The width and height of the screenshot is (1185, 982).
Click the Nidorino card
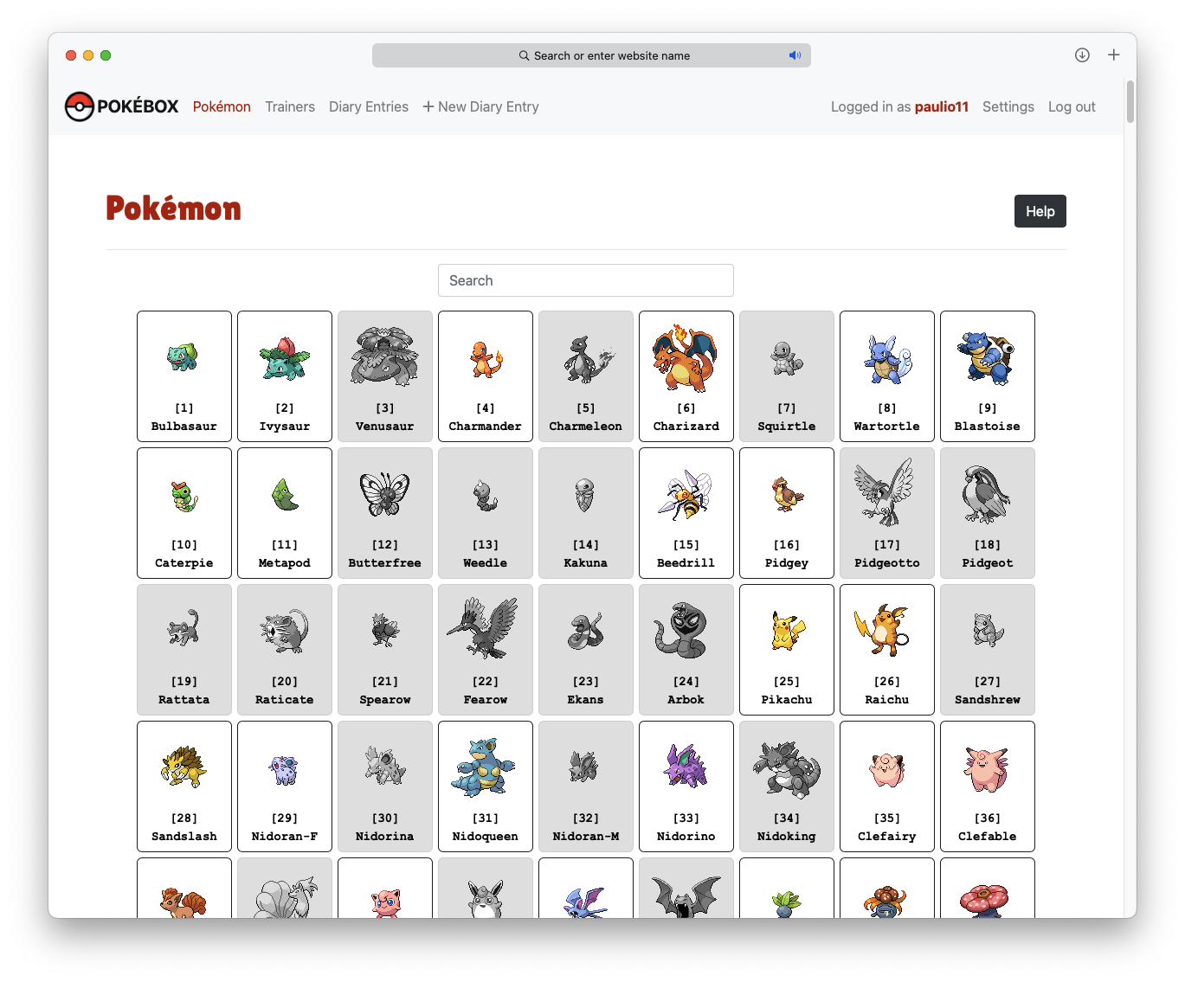click(686, 786)
